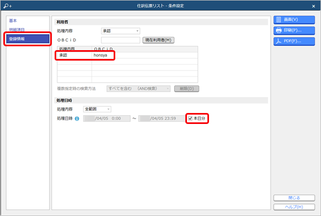Click the info icon next to 処理日時

pos(77,118)
